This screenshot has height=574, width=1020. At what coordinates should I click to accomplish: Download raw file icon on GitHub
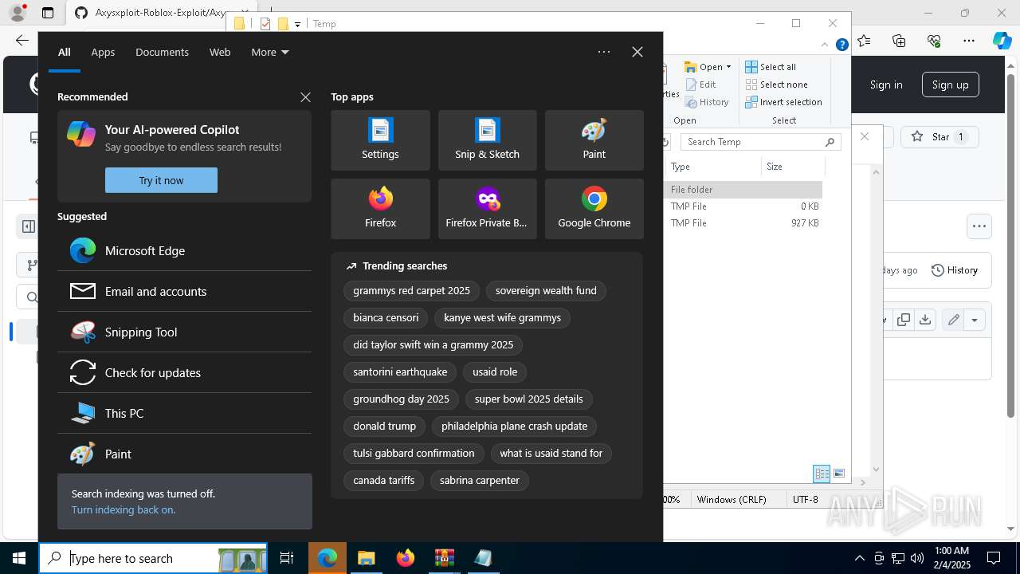coord(924,320)
